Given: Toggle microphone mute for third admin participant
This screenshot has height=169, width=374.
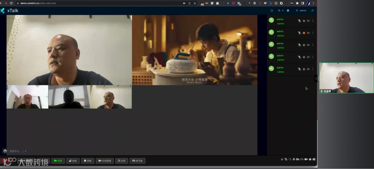Looking at the screenshot, I should [299, 45].
